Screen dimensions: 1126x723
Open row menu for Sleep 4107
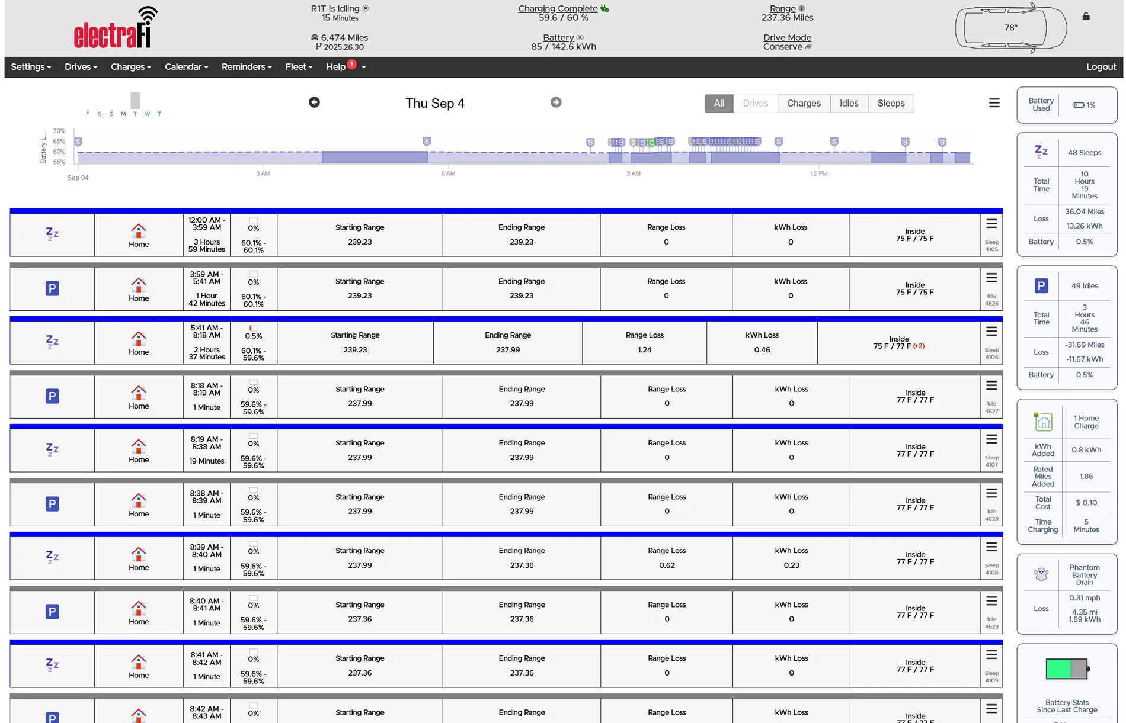pyautogui.click(x=991, y=439)
